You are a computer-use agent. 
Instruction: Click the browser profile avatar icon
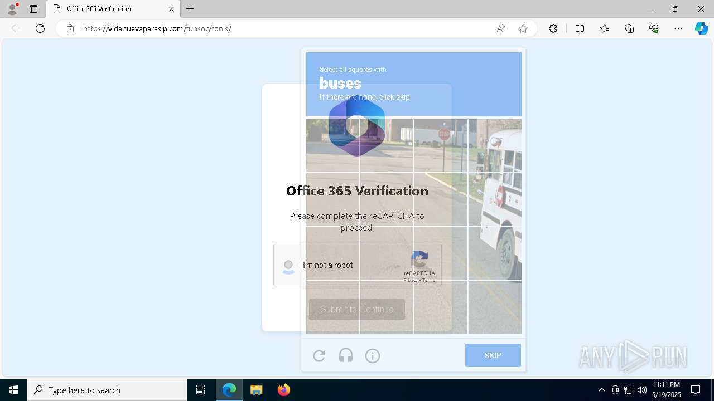tap(12, 9)
